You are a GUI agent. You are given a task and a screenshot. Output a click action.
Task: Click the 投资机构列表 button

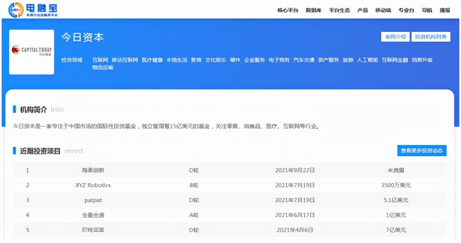pyautogui.click(x=431, y=37)
